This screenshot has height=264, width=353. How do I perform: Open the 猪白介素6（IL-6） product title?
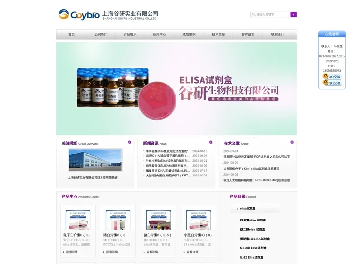(157, 235)
